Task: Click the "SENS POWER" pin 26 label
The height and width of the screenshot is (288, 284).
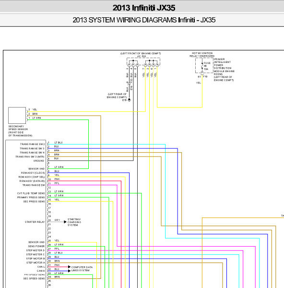Action: [x=36, y=246]
